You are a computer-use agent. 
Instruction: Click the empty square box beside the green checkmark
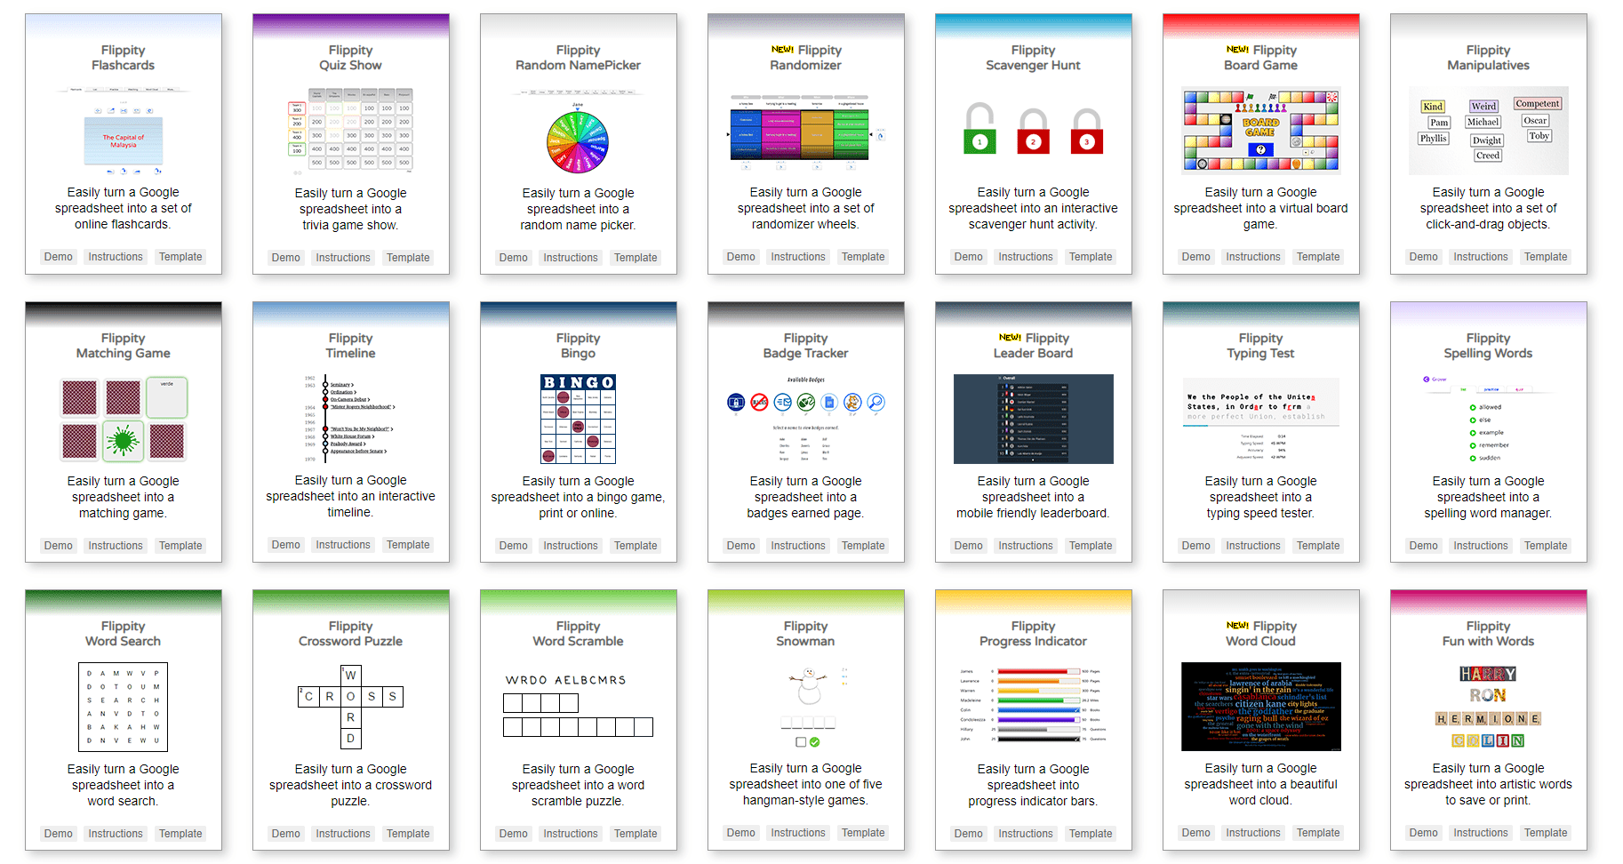point(801,742)
